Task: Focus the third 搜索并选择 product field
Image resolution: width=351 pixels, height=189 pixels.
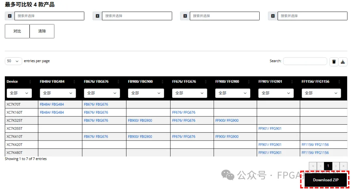Action: click(225, 16)
